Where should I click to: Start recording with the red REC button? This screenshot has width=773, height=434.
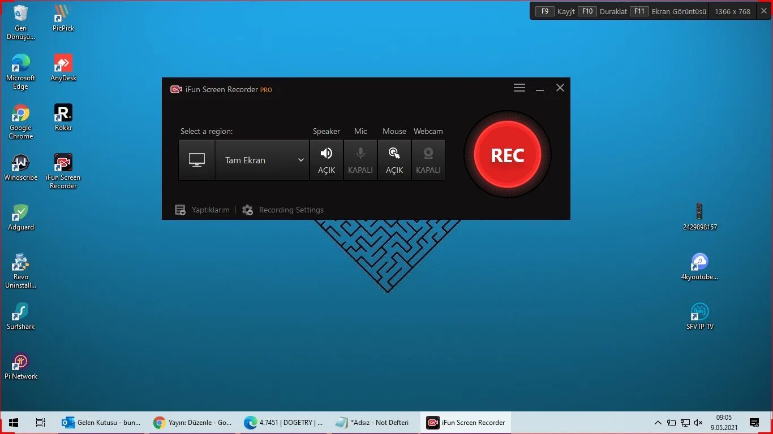tap(507, 155)
